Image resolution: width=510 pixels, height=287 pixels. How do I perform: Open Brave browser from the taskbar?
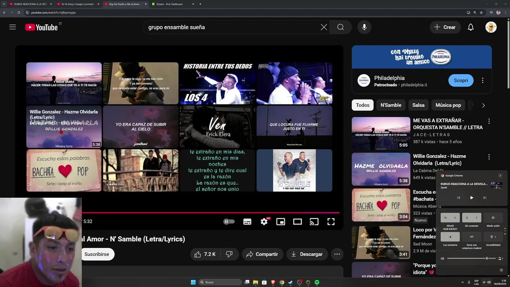click(x=273, y=282)
